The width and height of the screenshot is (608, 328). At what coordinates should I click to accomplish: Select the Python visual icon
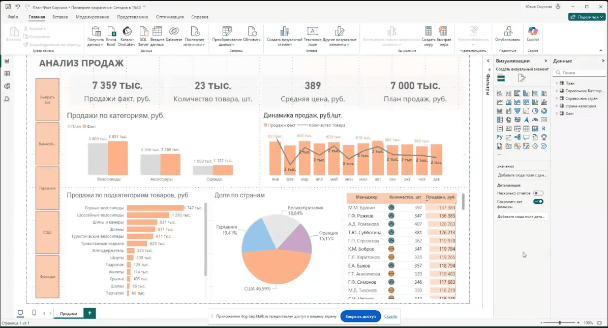(500, 137)
